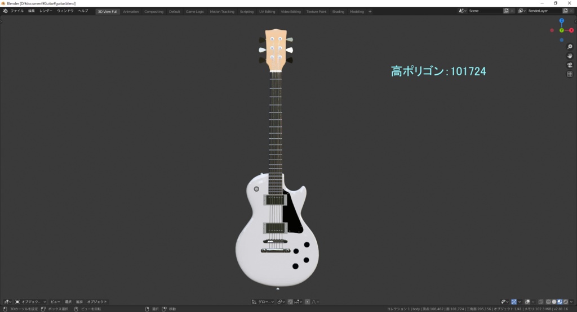The width and height of the screenshot is (577, 312).
Task: Click the new scene copy icon
Action: [506, 11]
